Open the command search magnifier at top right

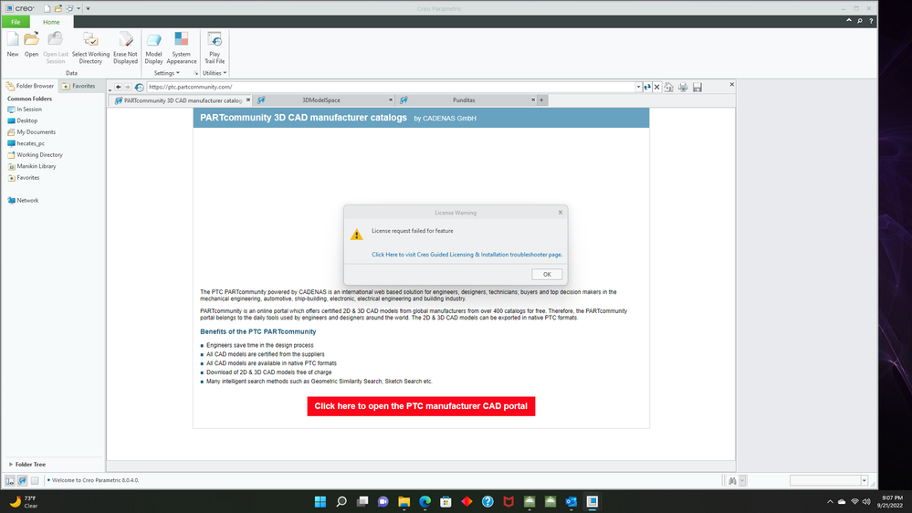coord(860,21)
